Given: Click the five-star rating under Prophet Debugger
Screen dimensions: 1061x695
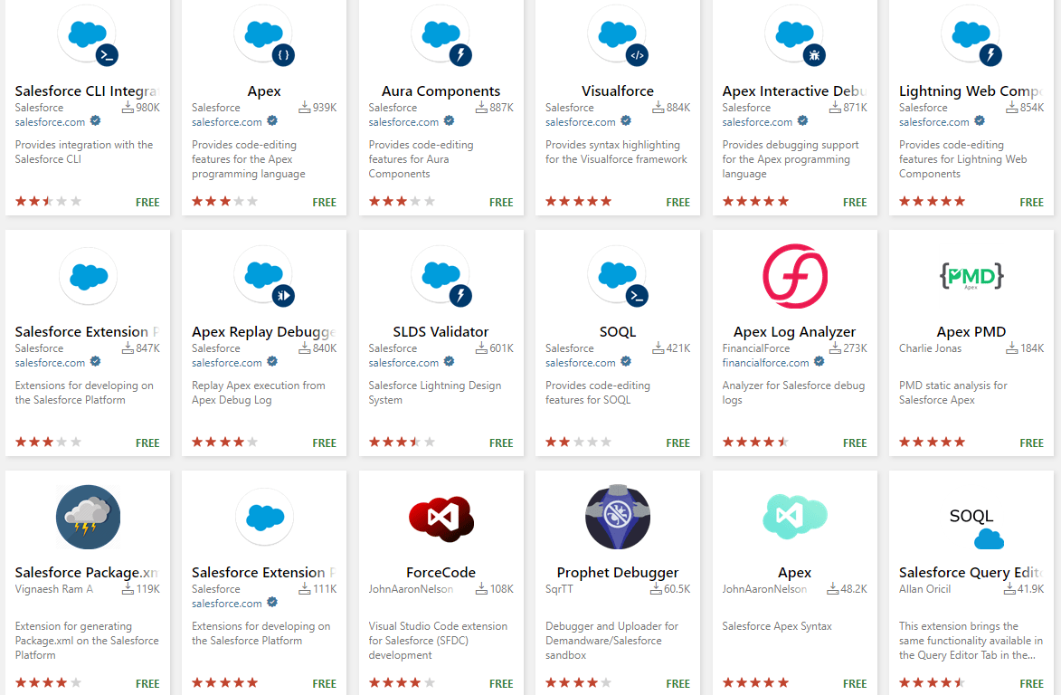Looking at the screenshot, I should 578,683.
